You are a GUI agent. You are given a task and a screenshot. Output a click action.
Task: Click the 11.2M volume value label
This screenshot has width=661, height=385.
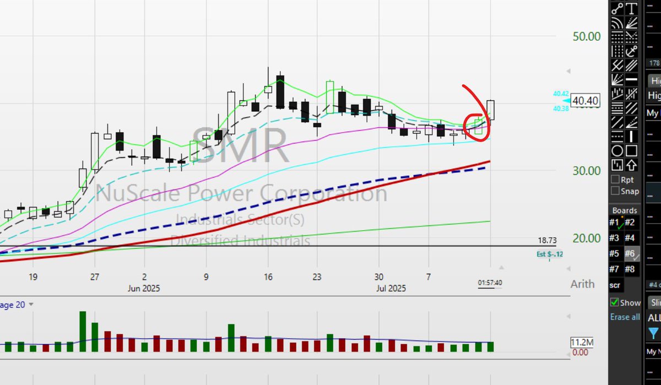(582, 342)
